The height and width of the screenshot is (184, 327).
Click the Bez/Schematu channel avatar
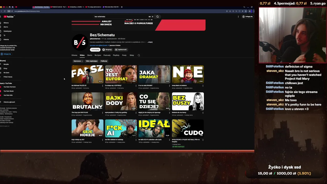point(80,43)
